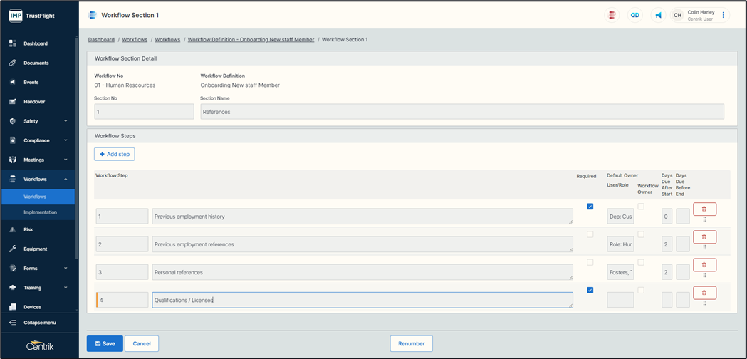Select Implementation under Workflows
The width and height of the screenshot is (747, 359).
coord(40,212)
